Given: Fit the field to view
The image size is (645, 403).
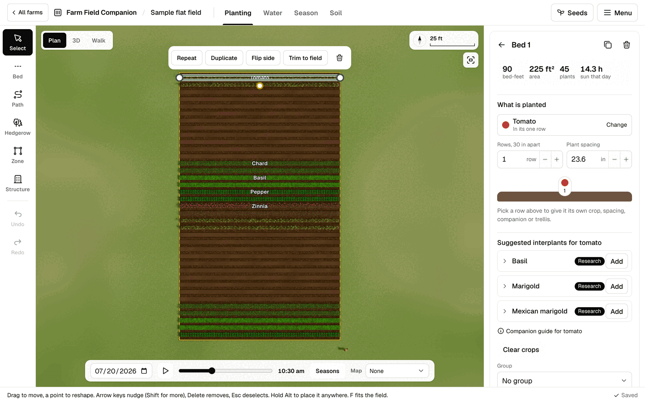Looking at the screenshot, I should [471, 60].
